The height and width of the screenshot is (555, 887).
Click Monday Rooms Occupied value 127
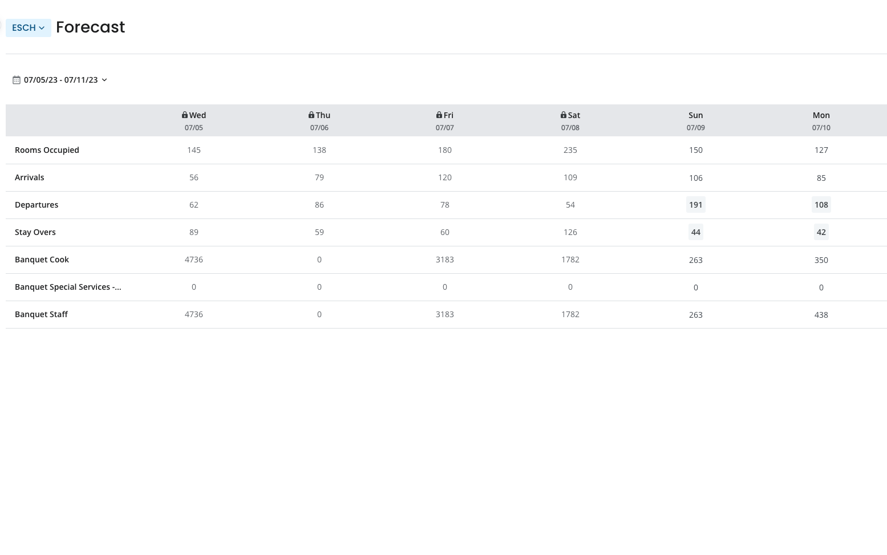821,150
